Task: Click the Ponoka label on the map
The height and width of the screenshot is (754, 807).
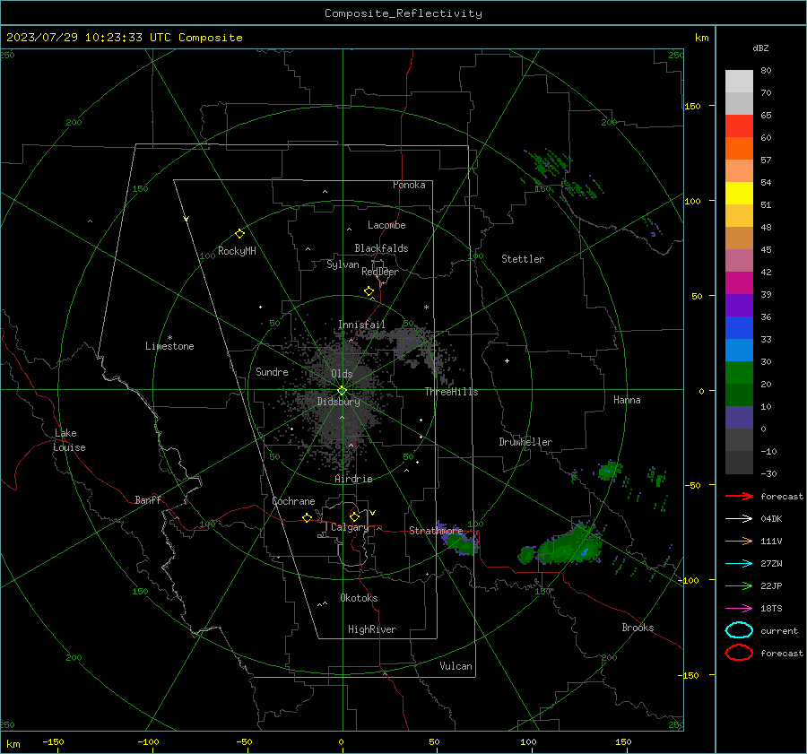Action: click(409, 185)
